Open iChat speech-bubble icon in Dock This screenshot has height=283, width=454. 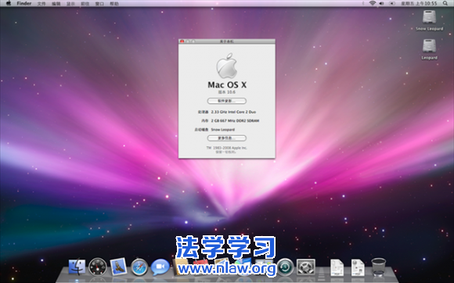[160, 267]
